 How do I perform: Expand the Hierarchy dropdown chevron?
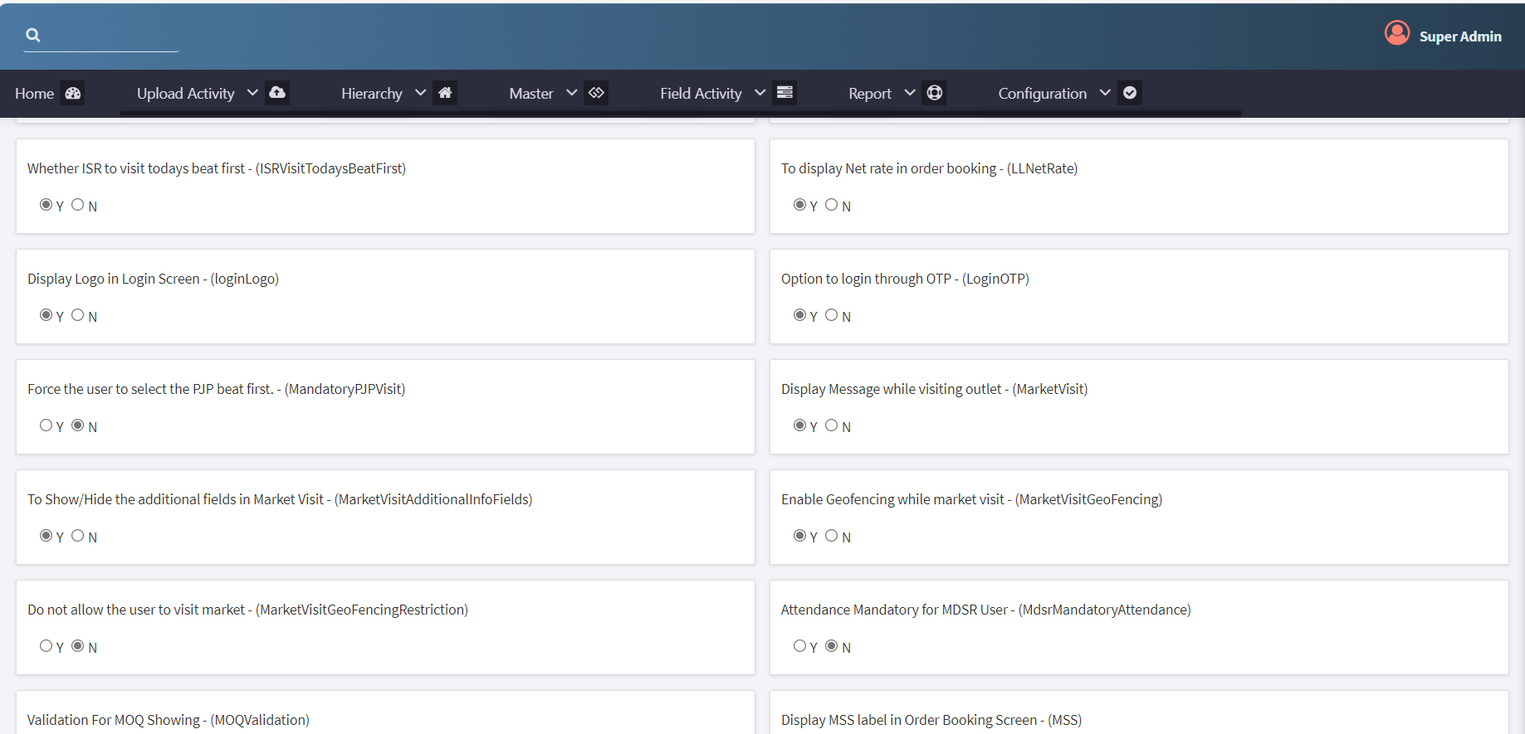(x=420, y=93)
